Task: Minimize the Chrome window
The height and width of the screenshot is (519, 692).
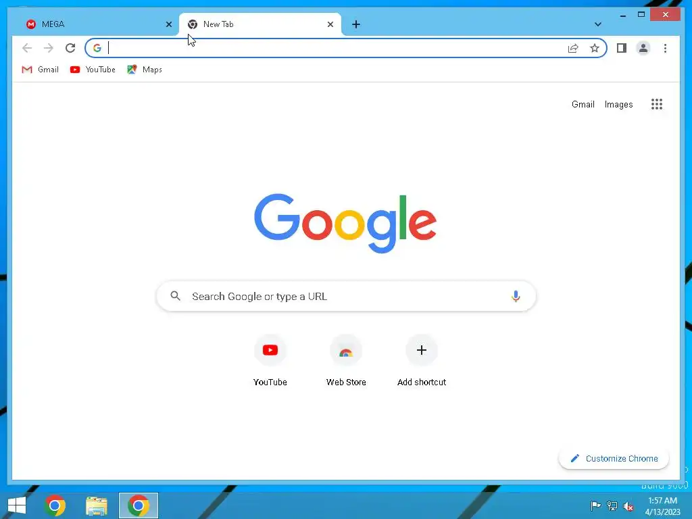Action: pyautogui.click(x=622, y=15)
